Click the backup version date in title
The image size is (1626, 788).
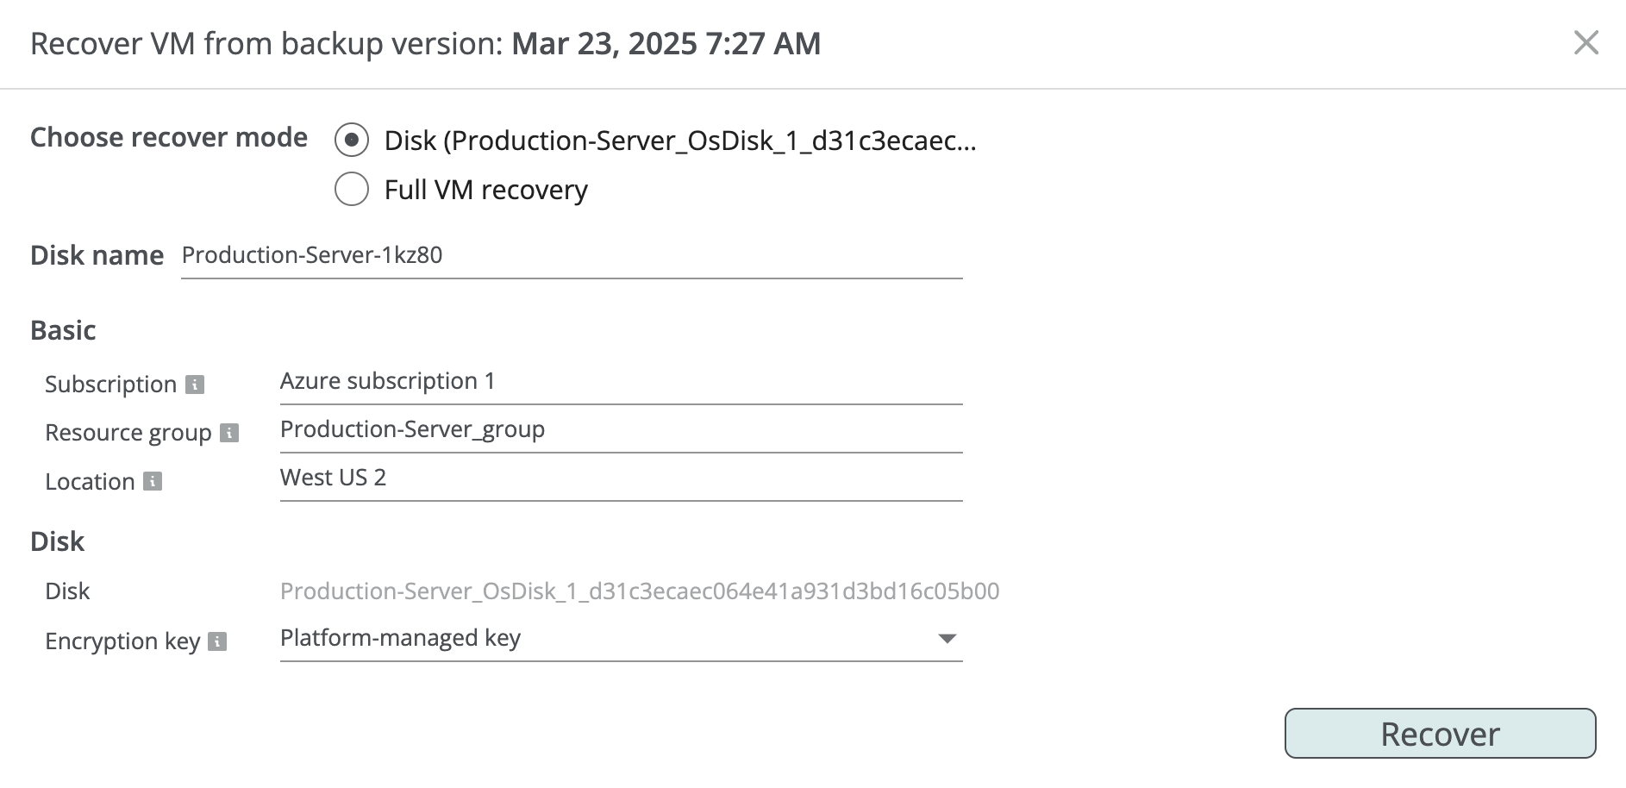click(x=666, y=44)
